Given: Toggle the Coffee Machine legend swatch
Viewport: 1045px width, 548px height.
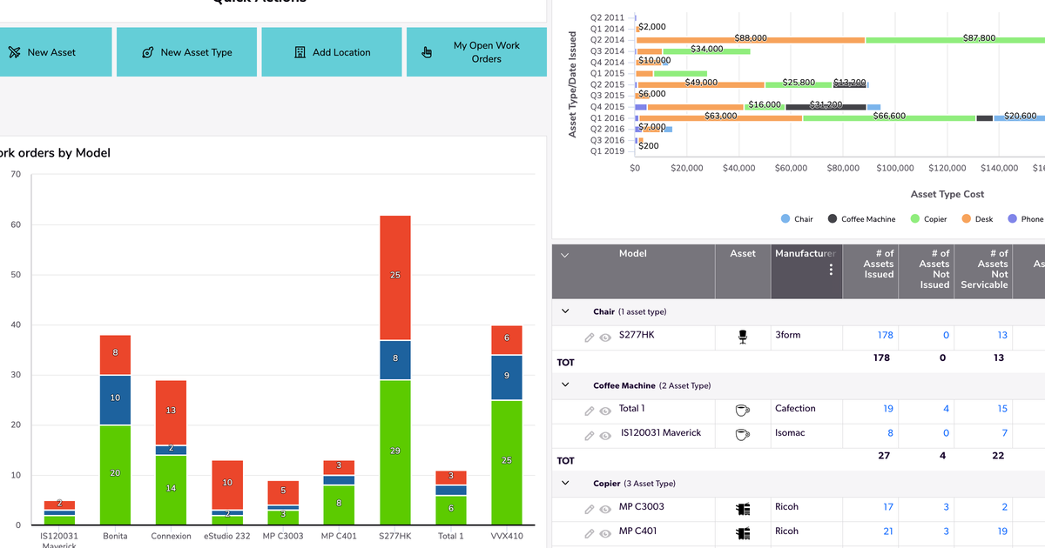Looking at the screenshot, I should [833, 219].
